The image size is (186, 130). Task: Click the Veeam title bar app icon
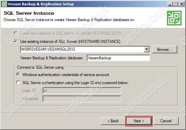click(4, 4)
